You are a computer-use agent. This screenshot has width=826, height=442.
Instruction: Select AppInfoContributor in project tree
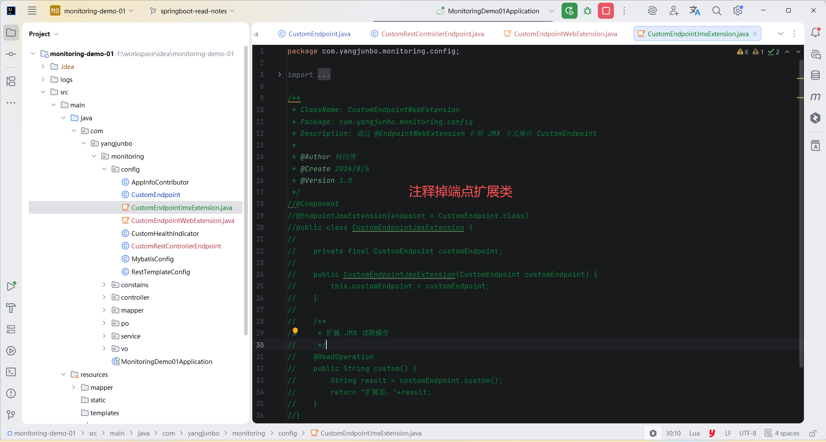pyautogui.click(x=160, y=182)
